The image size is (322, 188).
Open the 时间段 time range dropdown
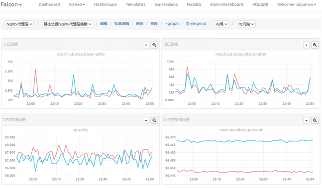pos(246,24)
